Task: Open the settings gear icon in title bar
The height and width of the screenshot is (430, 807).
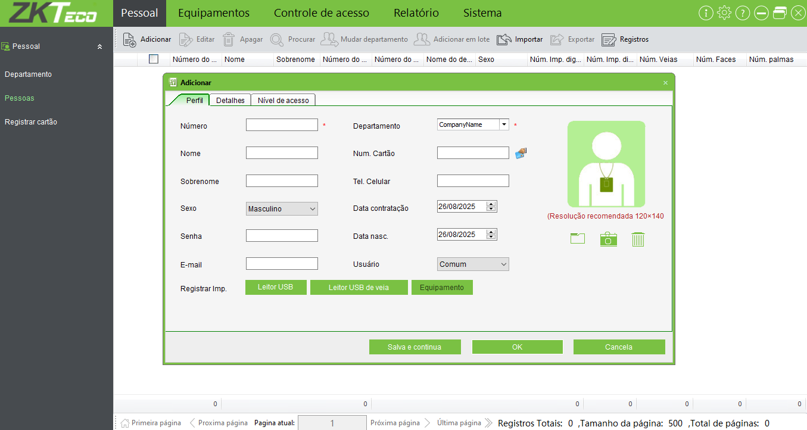Action: coord(724,13)
